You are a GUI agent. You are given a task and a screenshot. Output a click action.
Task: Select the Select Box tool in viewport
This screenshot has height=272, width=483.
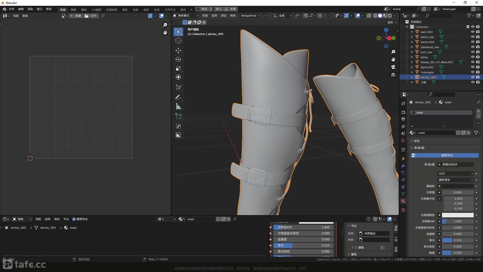(x=178, y=32)
